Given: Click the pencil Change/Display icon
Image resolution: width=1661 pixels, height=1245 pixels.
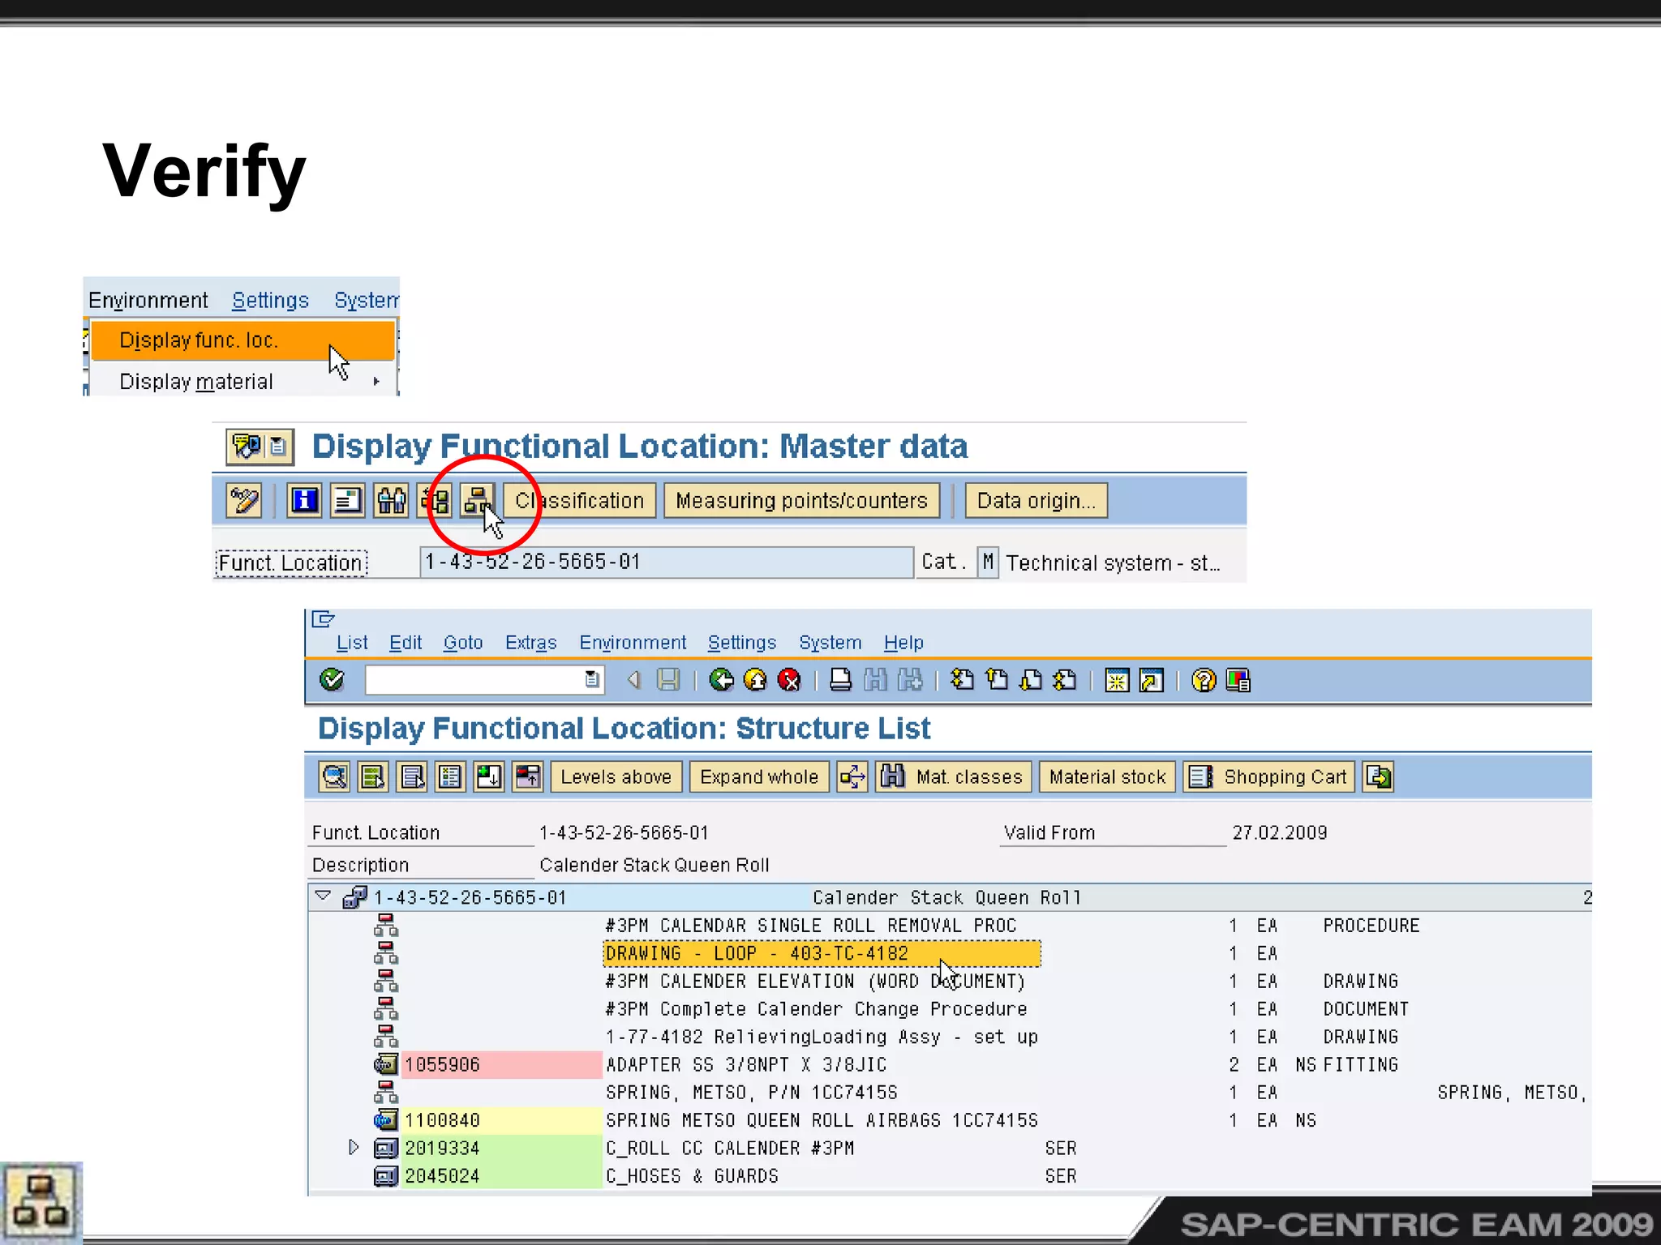Looking at the screenshot, I should click(244, 500).
